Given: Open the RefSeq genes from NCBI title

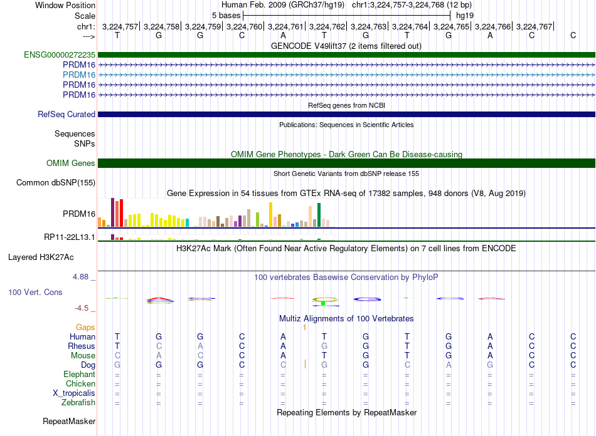Looking at the screenshot, I should 346,105.
